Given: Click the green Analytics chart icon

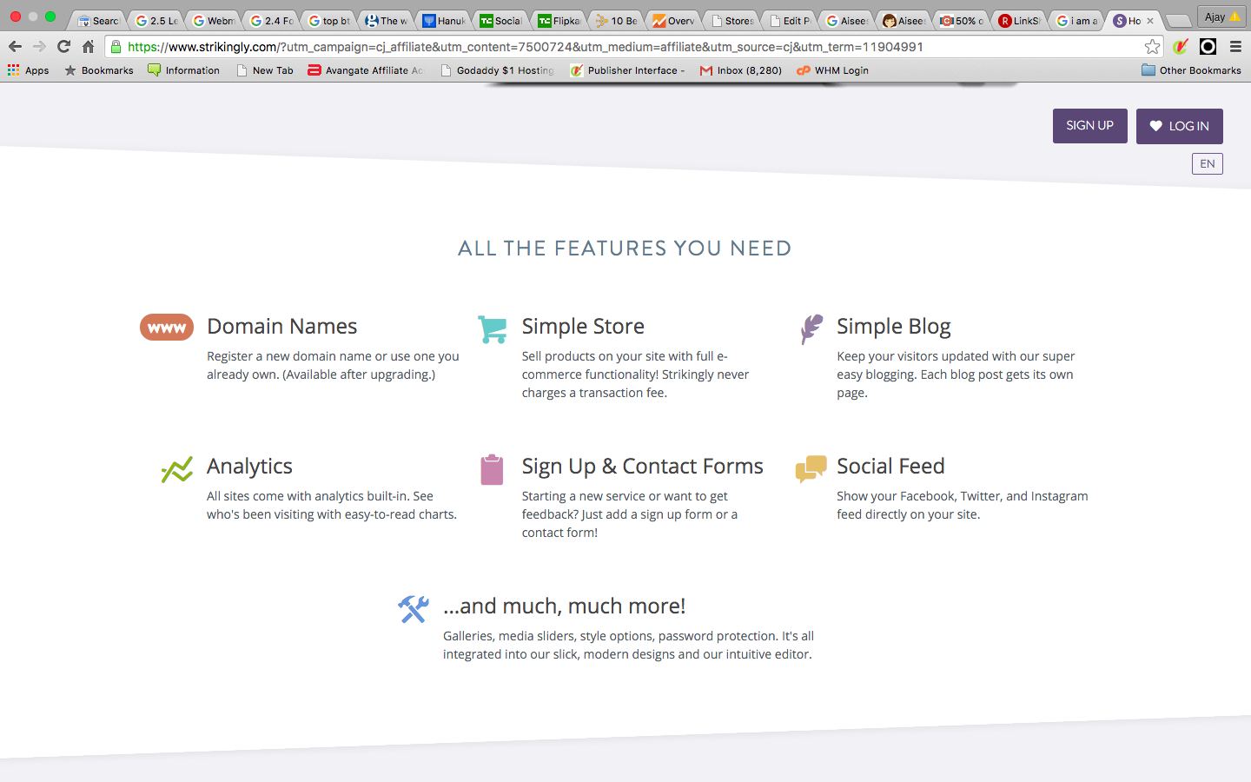Looking at the screenshot, I should 177,469.
